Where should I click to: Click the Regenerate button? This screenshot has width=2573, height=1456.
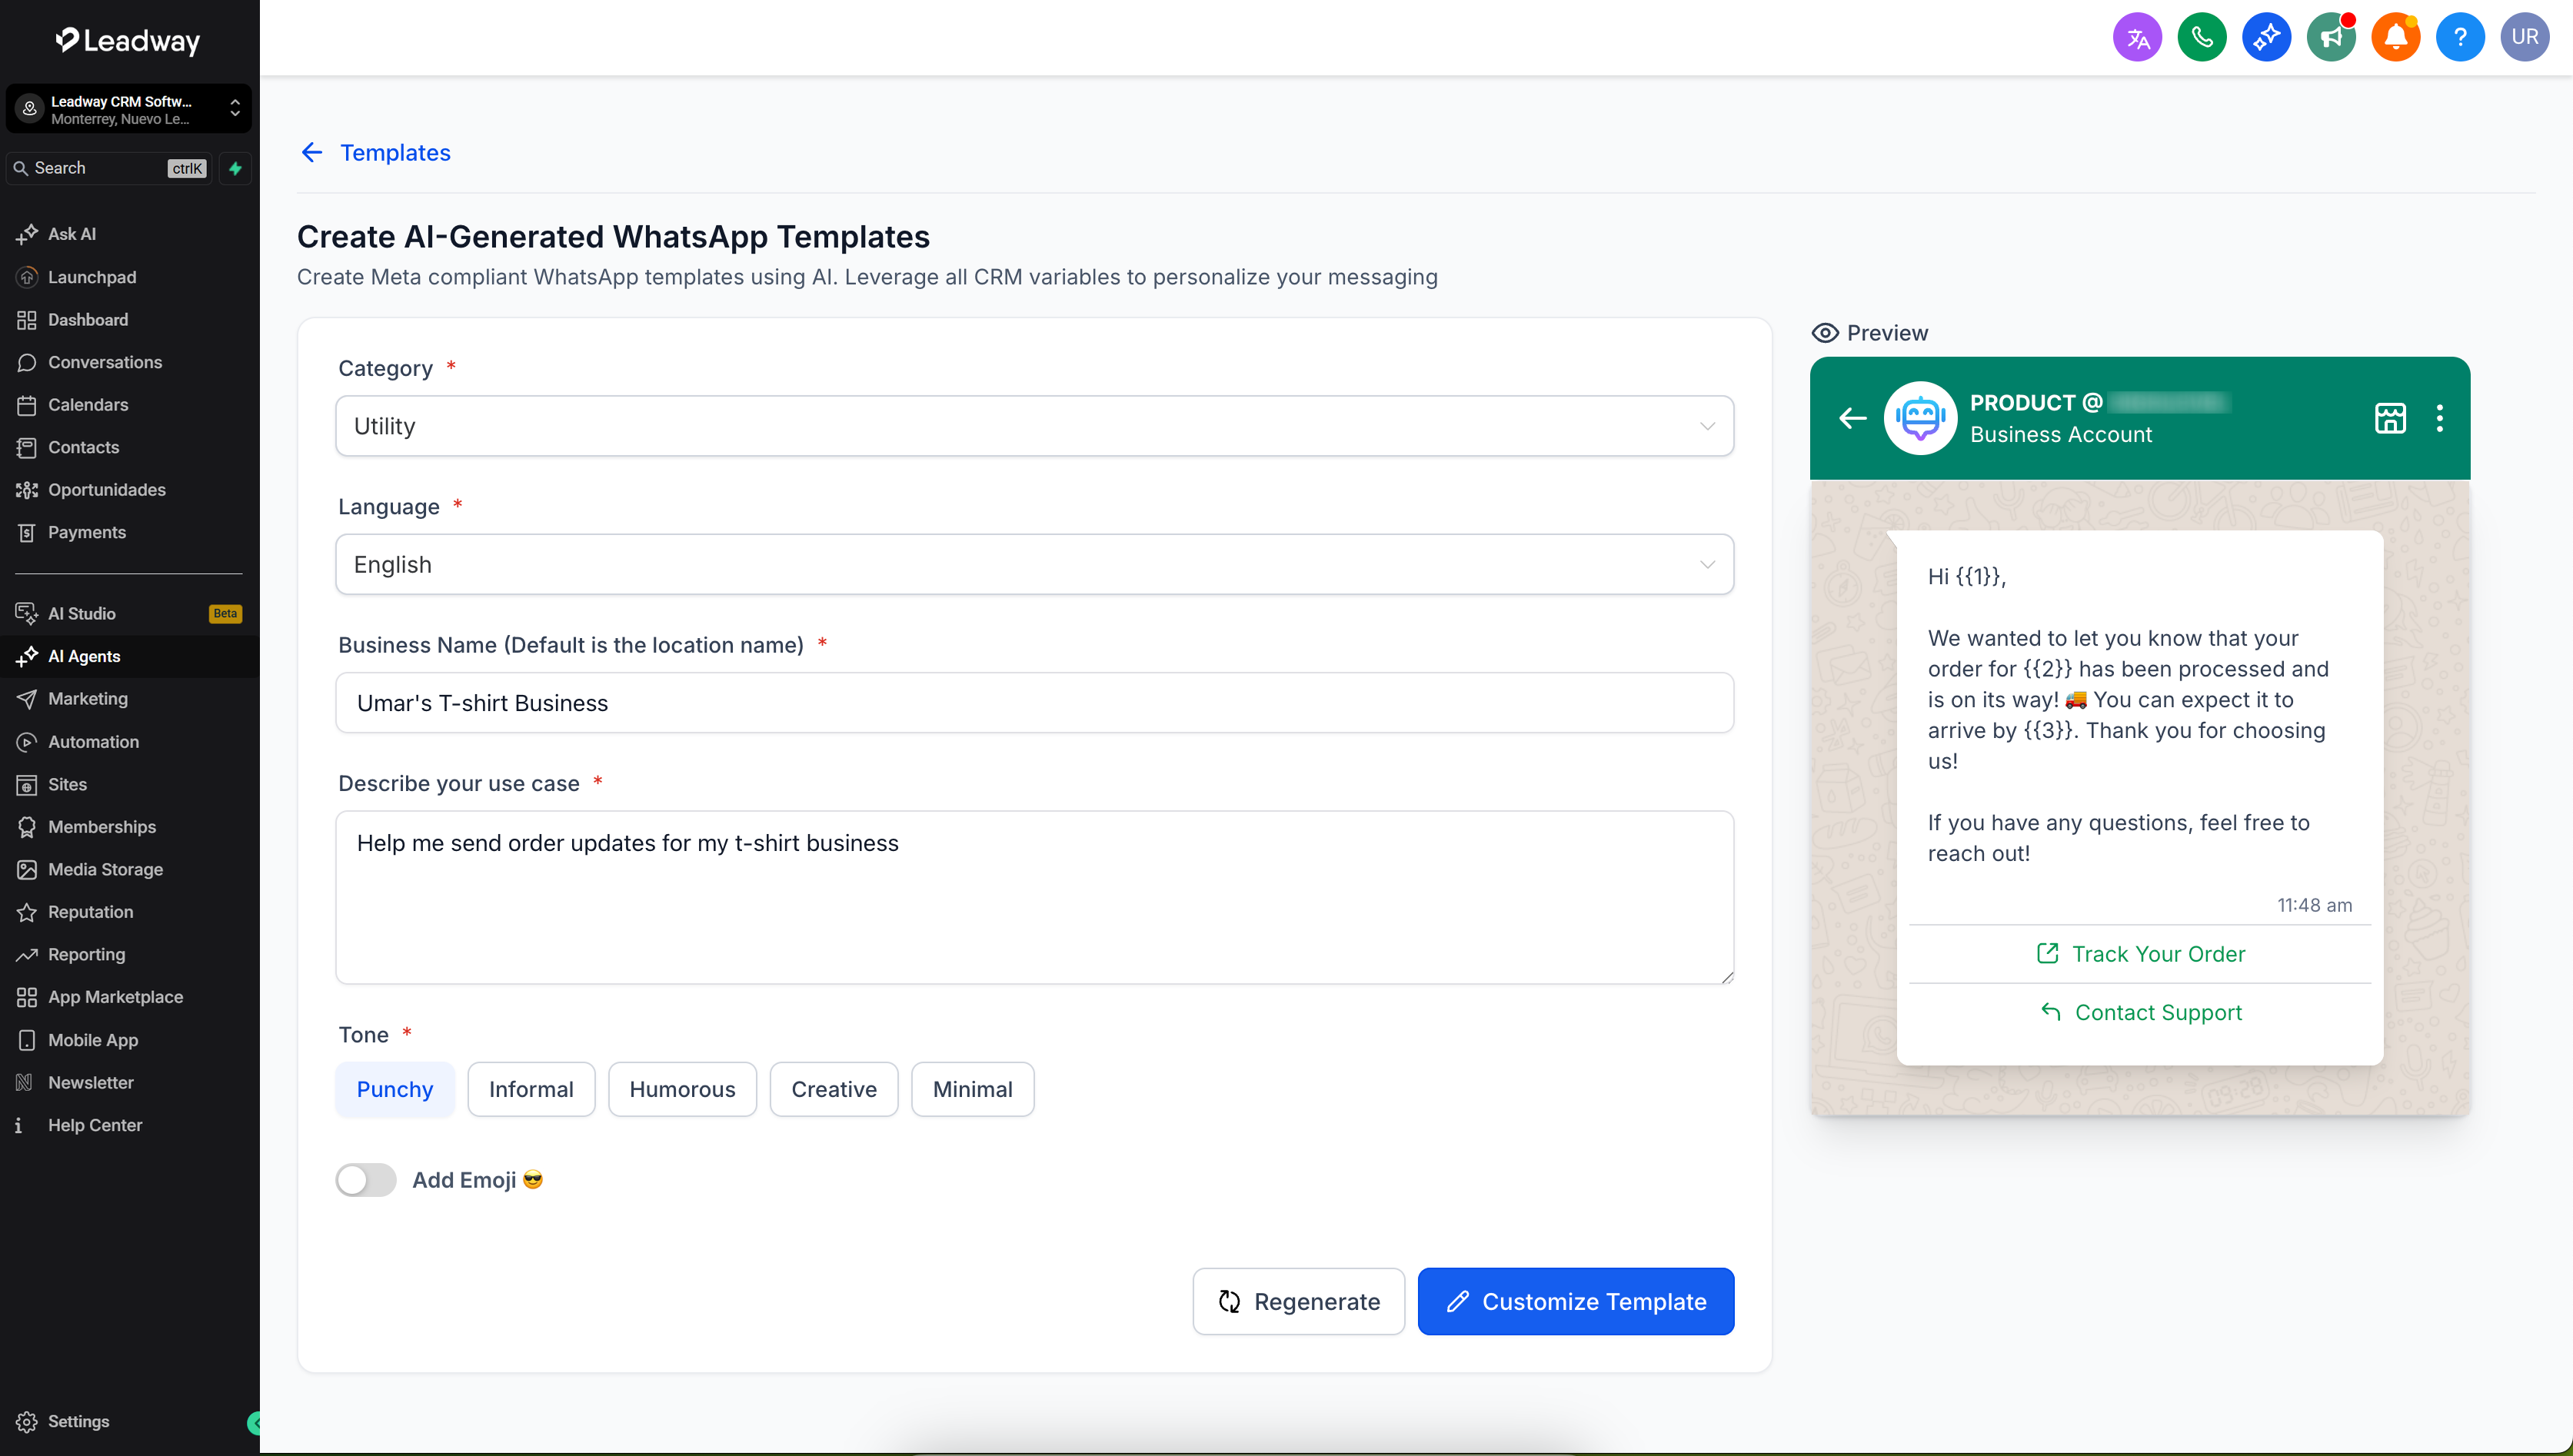(1298, 1301)
